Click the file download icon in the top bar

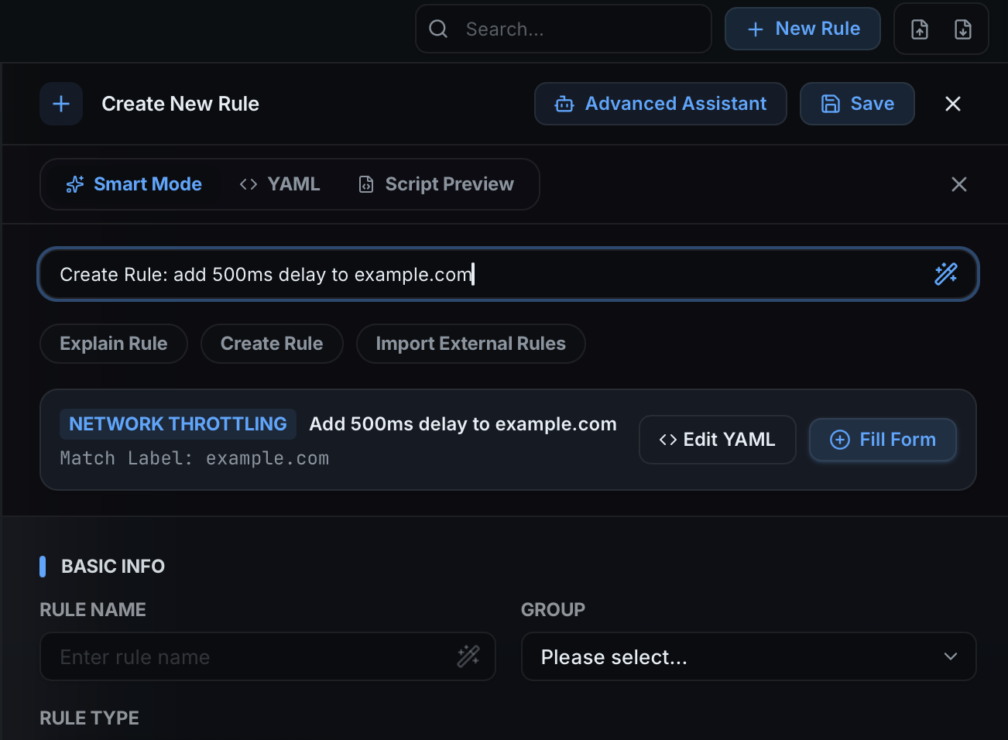963,29
